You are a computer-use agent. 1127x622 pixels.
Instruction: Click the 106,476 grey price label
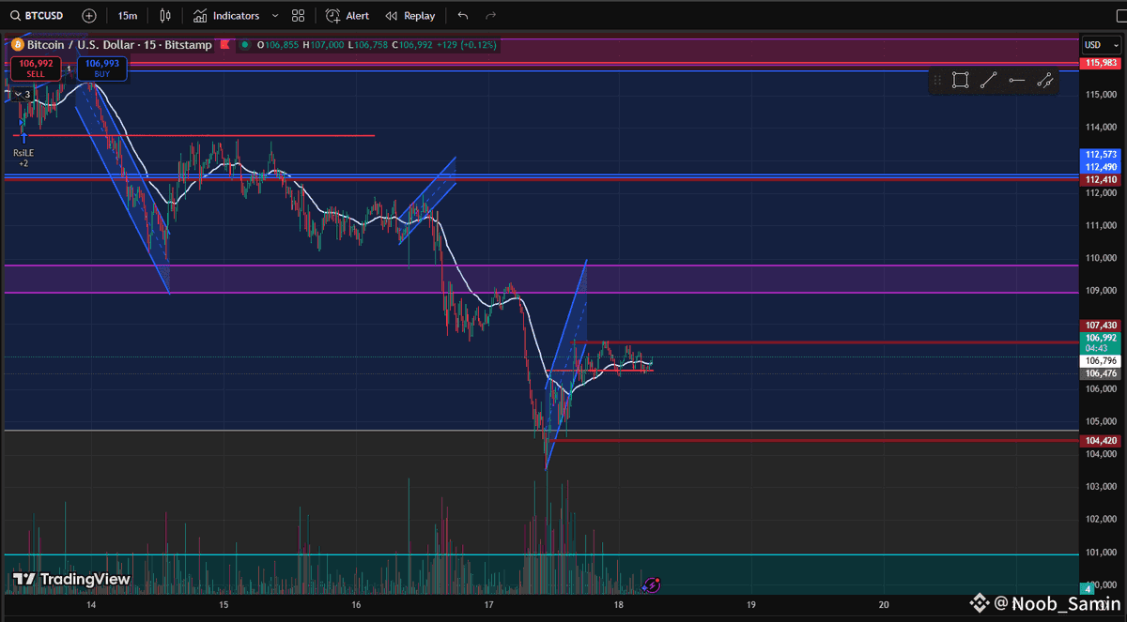tap(1100, 373)
